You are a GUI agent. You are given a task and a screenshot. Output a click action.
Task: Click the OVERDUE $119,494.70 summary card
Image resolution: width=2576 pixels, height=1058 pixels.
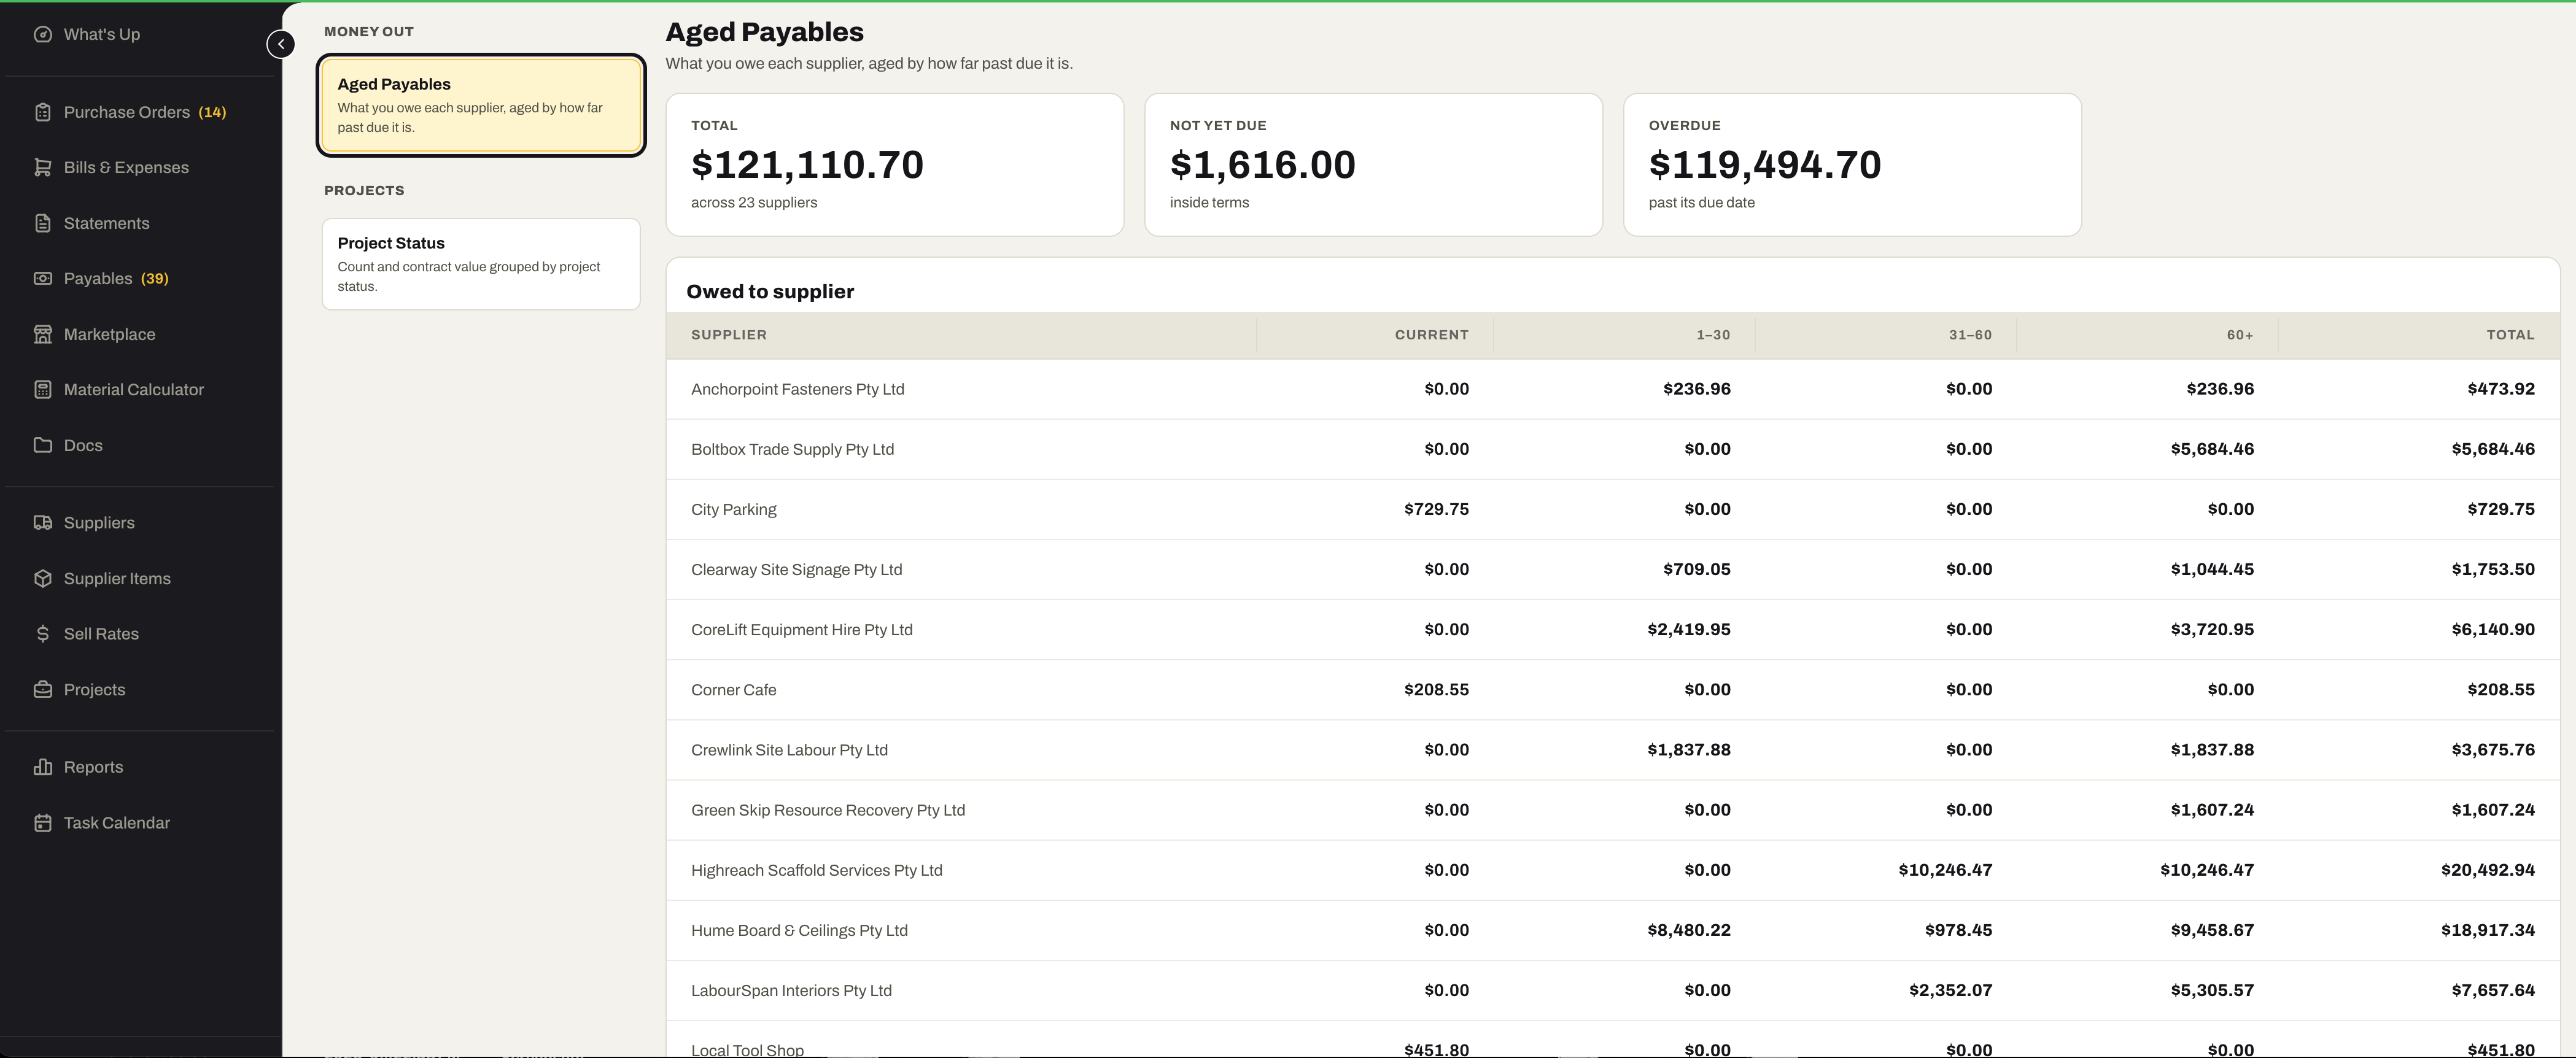[1852, 165]
